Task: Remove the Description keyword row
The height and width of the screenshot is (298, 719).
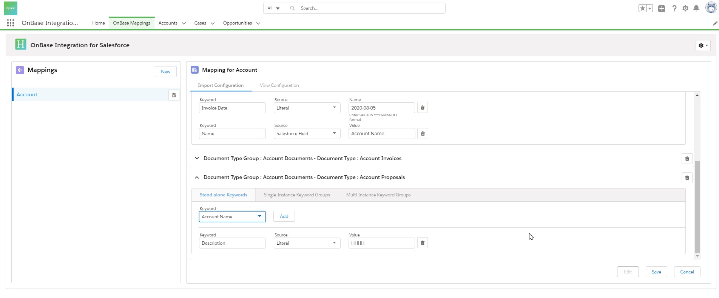Action: pyautogui.click(x=423, y=243)
